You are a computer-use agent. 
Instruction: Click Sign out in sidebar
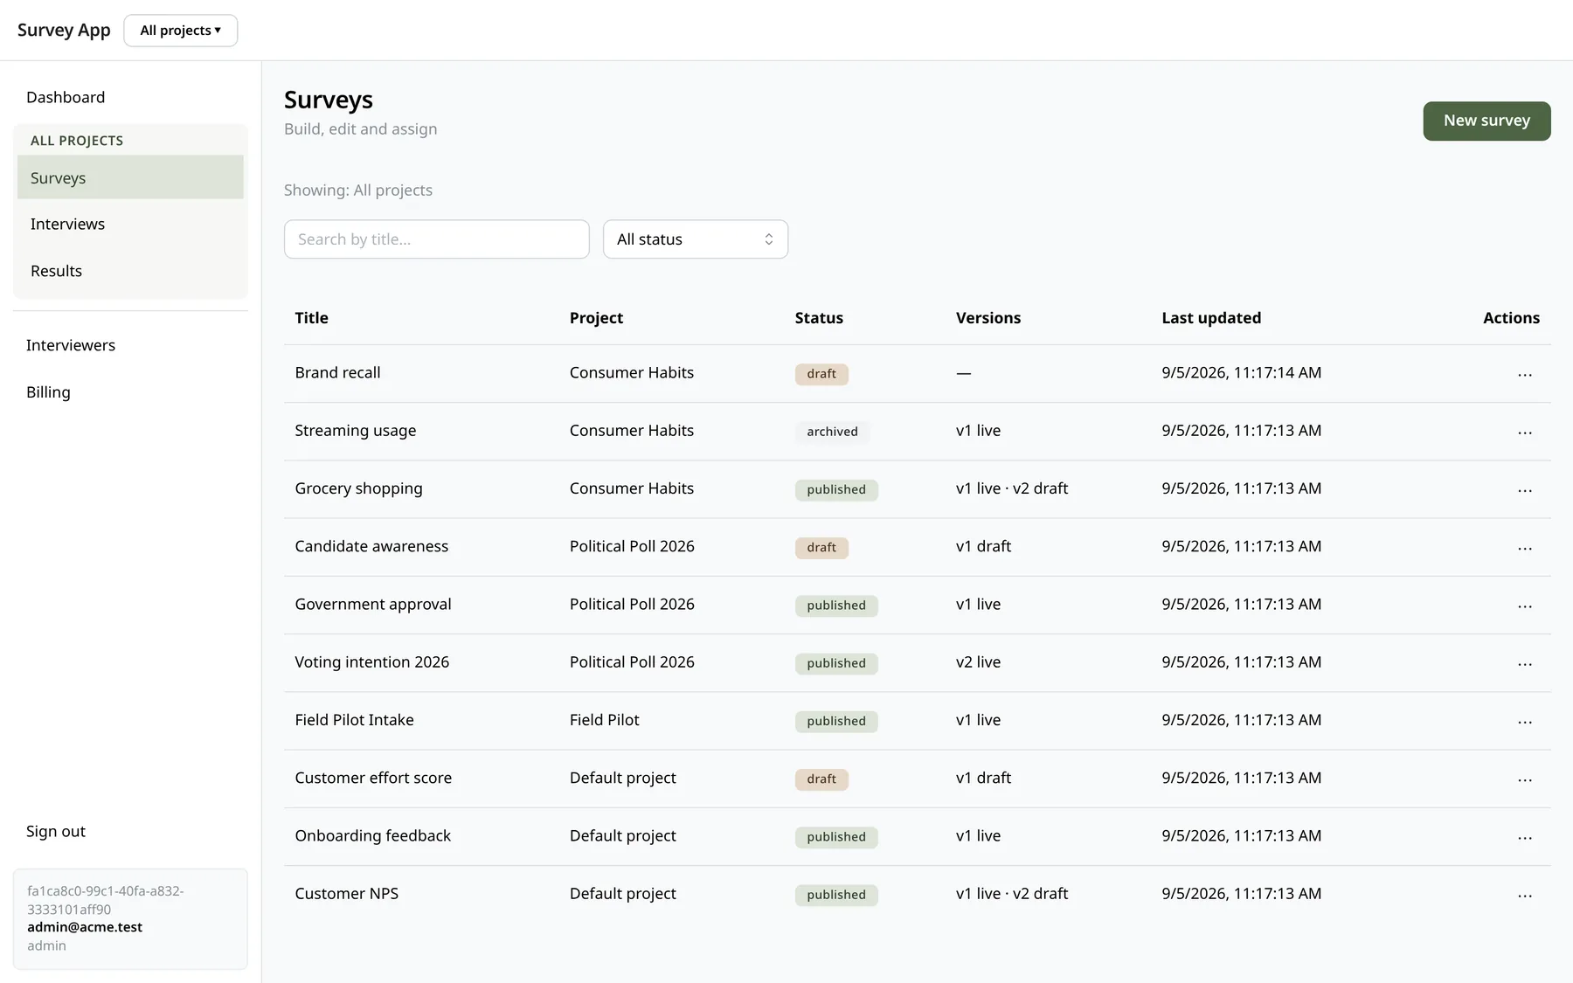56,831
